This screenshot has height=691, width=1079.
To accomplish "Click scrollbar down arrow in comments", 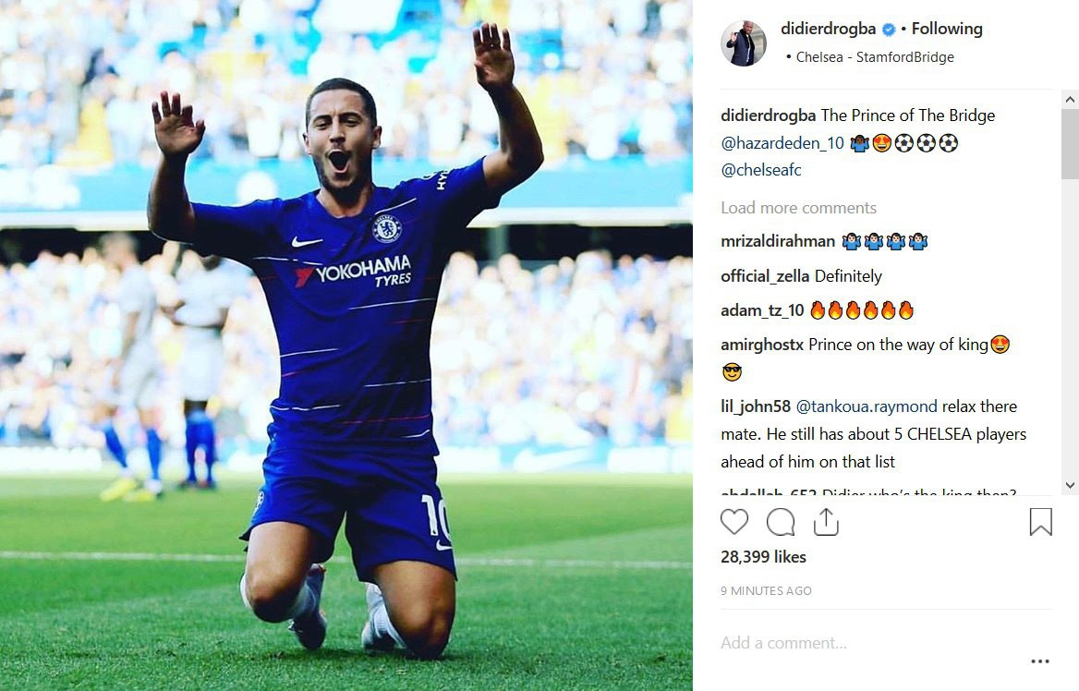I will pos(1070,485).
